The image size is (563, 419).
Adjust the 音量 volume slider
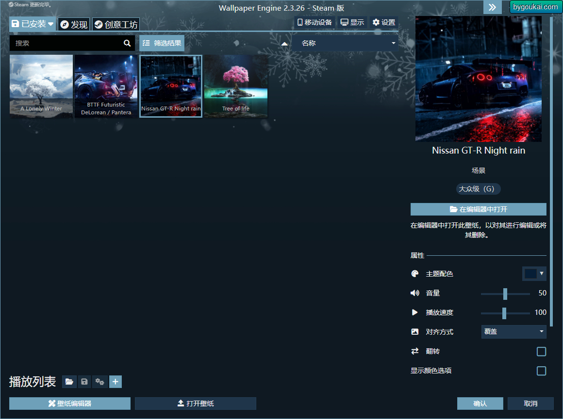point(505,294)
